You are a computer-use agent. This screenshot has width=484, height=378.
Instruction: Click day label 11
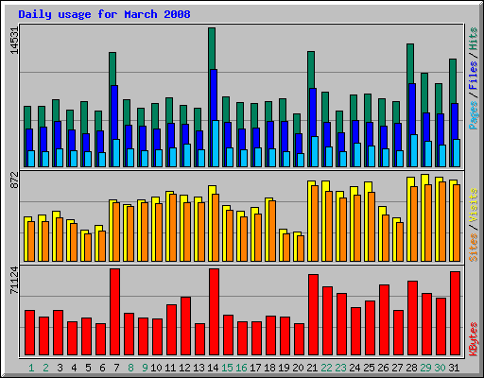(170, 368)
